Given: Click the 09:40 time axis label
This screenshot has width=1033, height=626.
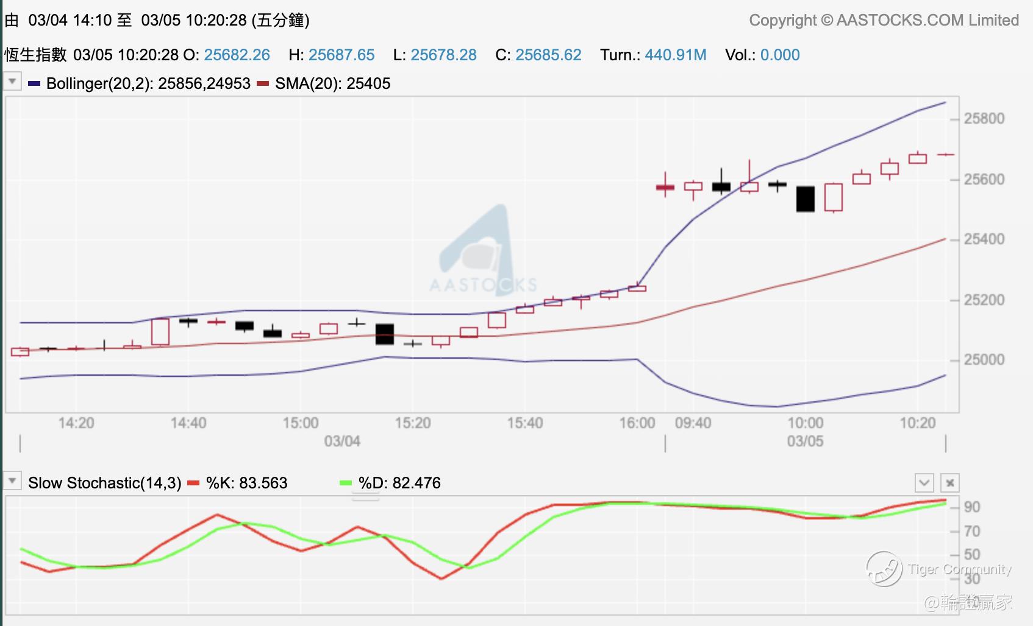Looking at the screenshot, I should [693, 423].
